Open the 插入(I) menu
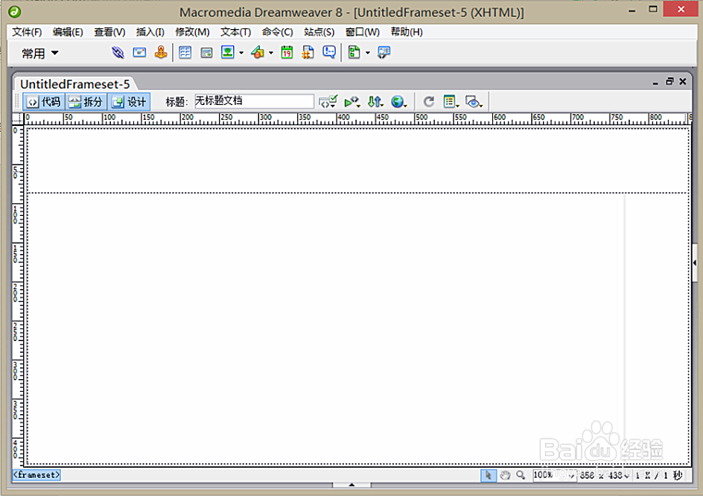Viewport: 703px width, 496px height. coord(150,32)
